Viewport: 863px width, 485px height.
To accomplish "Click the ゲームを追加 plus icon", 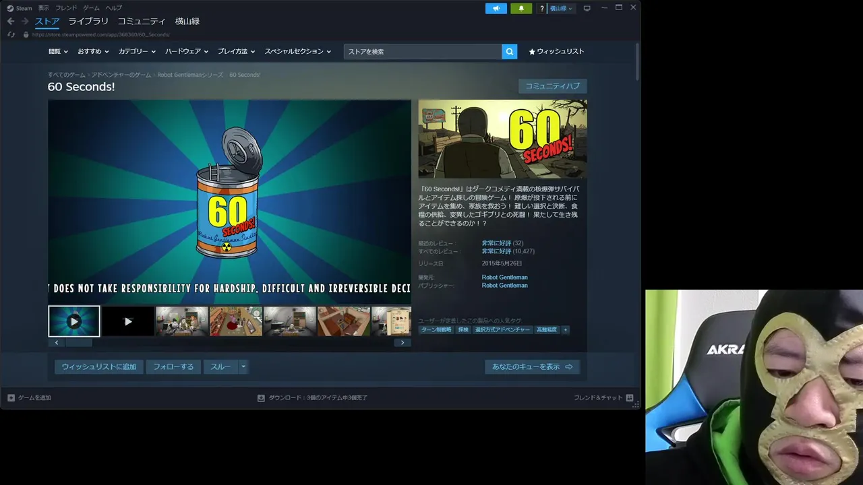I will click(x=11, y=397).
